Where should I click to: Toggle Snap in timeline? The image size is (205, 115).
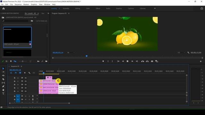point(16,73)
